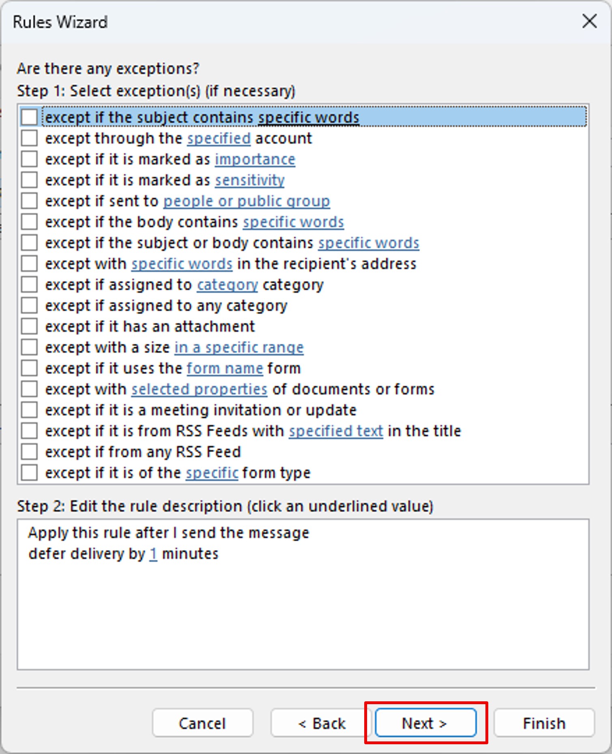
Task: Tick 'except if assigned to any category'
Action: (x=30, y=306)
